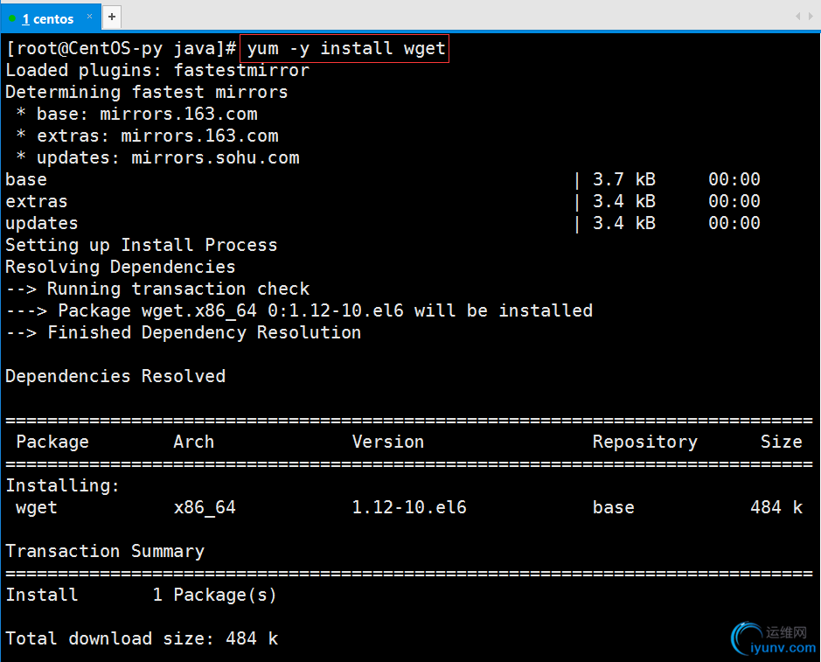Click the wget package name in table

pyautogui.click(x=36, y=508)
